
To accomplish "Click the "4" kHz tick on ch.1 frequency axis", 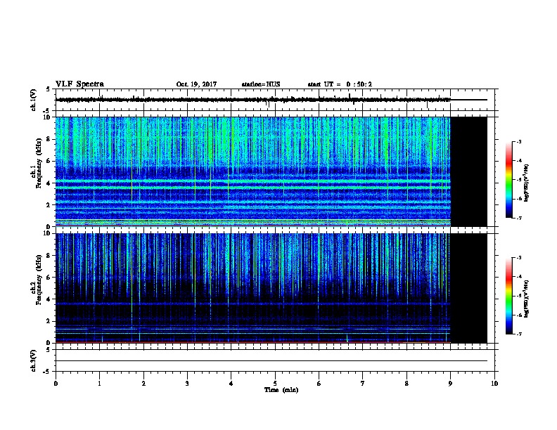I will (x=49, y=183).
